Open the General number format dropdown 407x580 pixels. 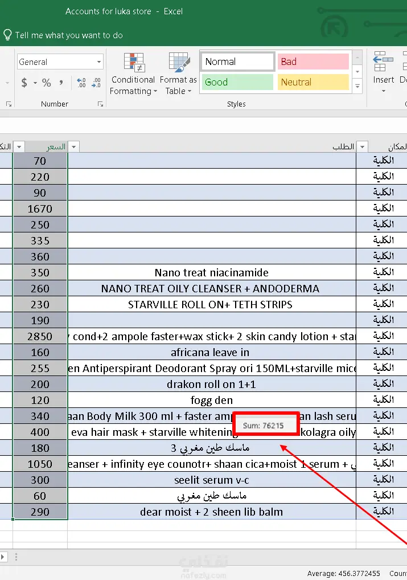[99, 62]
